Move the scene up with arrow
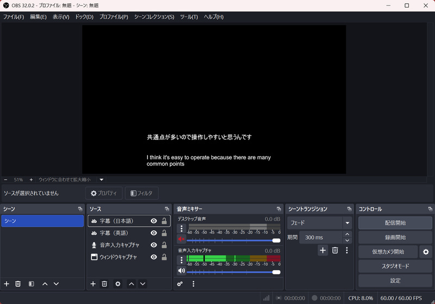 click(45, 284)
